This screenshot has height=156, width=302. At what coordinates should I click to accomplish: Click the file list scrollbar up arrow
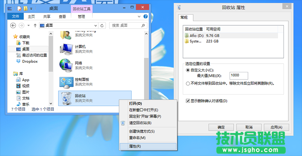click(x=146, y=34)
